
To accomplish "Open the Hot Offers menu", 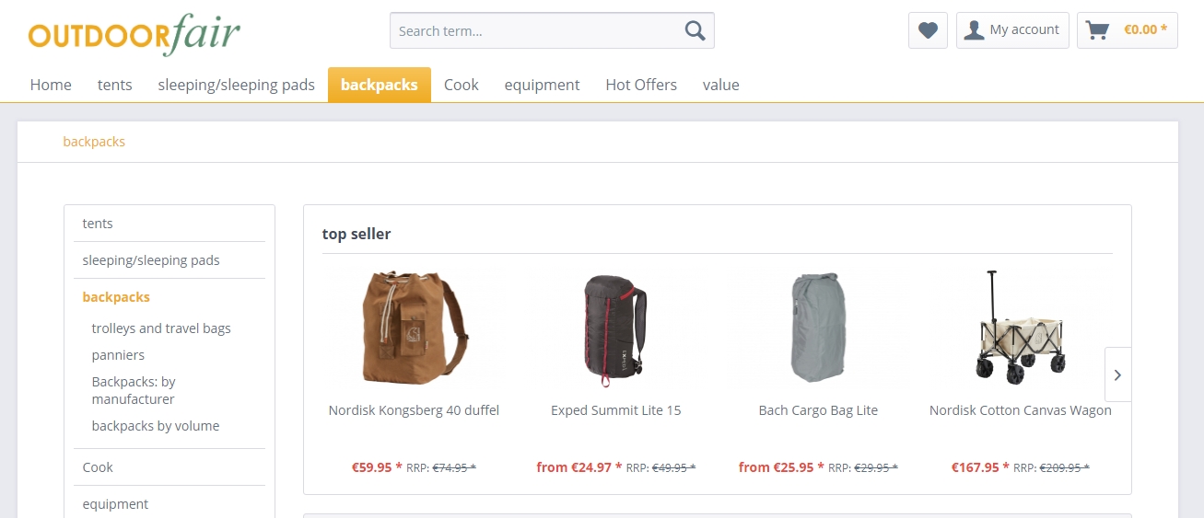I will click(641, 85).
